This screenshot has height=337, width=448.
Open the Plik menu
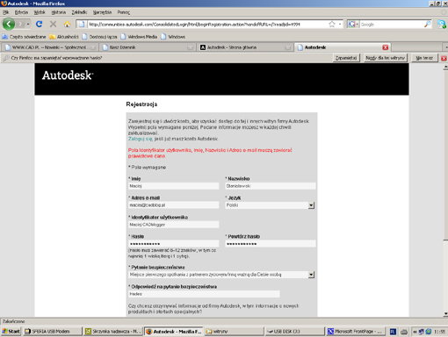[6, 12]
